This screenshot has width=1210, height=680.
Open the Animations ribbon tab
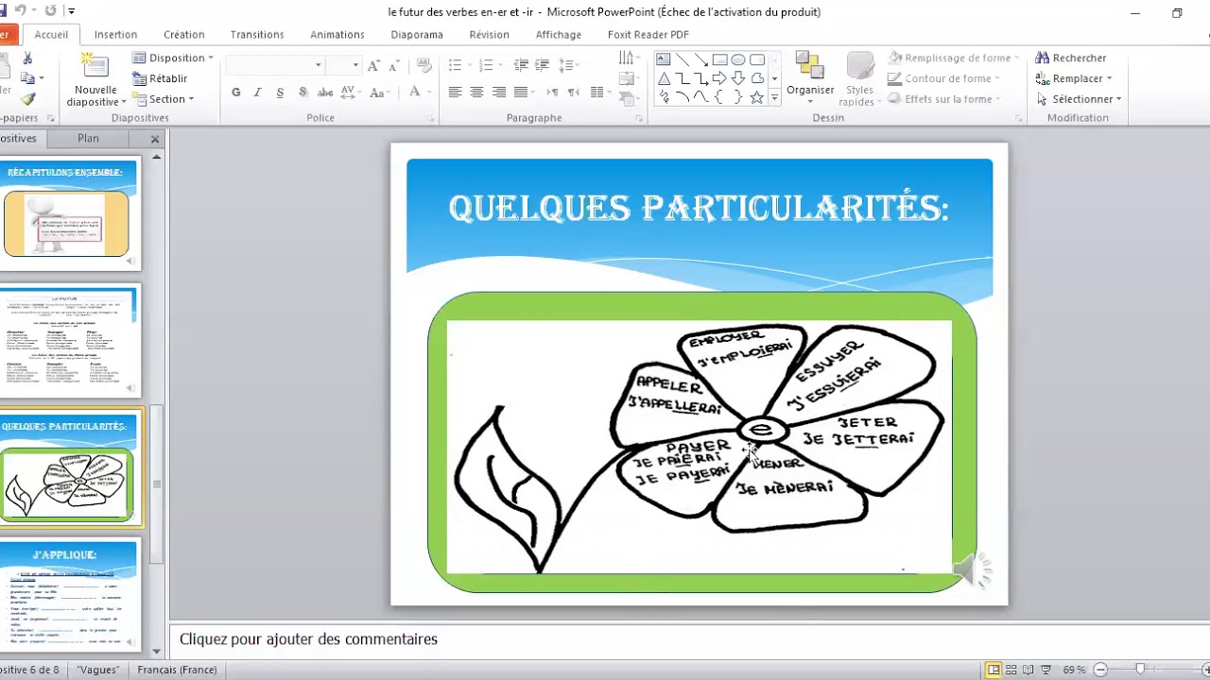coord(337,35)
